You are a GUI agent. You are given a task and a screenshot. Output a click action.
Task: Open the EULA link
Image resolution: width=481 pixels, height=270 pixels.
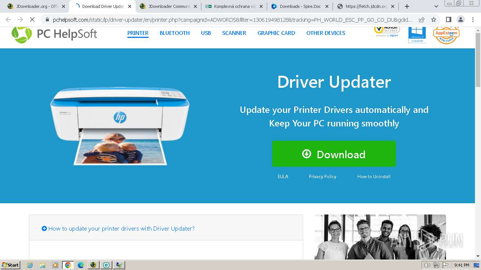[x=283, y=177]
